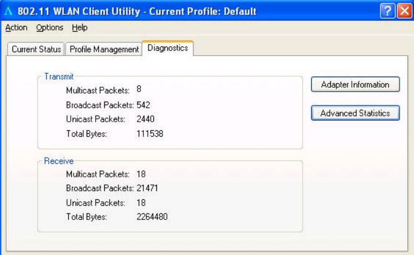This screenshot has width=414, height=255.
Task: Select the Diagnostics tab
Action: coord(168,48)
